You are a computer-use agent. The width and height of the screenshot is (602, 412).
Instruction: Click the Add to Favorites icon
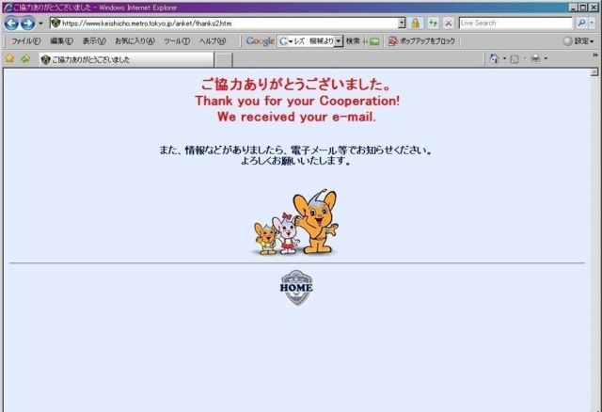(x=24, y=58)
